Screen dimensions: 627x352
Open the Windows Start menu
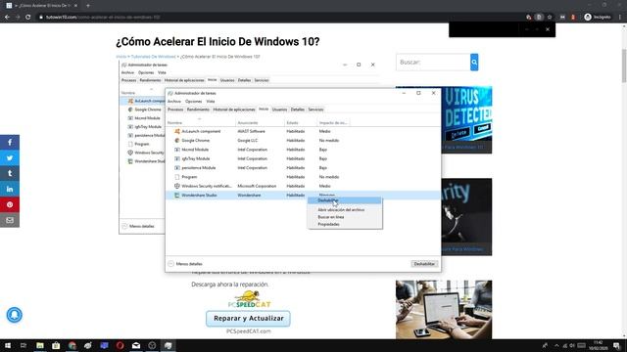[x=8, y=345]
